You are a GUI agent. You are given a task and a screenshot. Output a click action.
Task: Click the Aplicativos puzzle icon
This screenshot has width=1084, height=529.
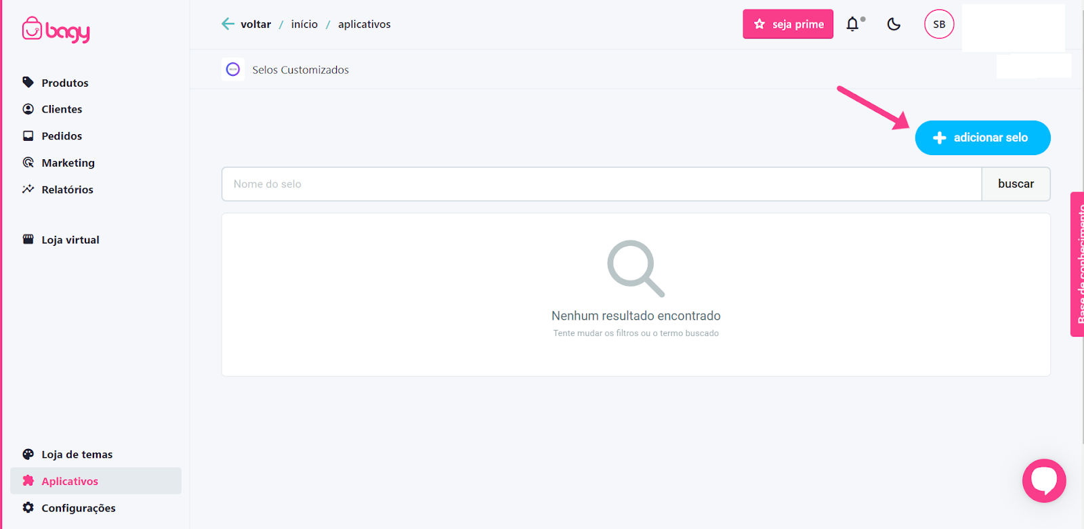28,481
